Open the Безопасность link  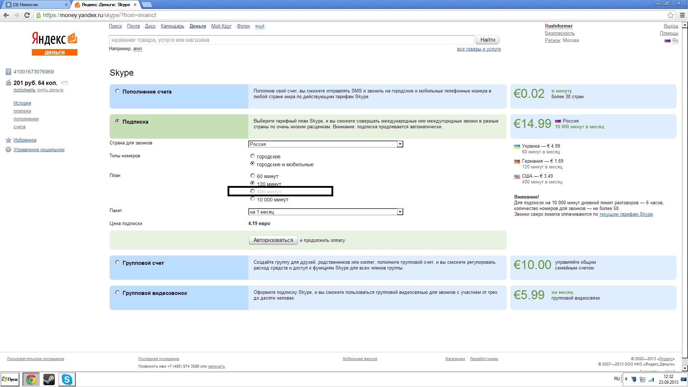tap(560, 33)
